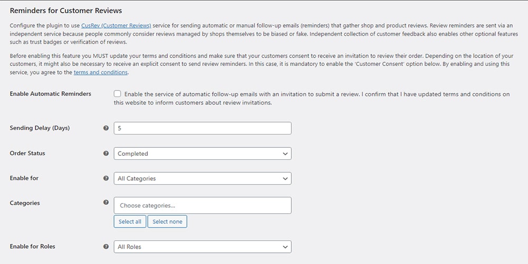Image resolution: width=528 pixels, height=264 pixels.
Task: Click the Enable Automatic Reminders label text
Action: [51, 93]
